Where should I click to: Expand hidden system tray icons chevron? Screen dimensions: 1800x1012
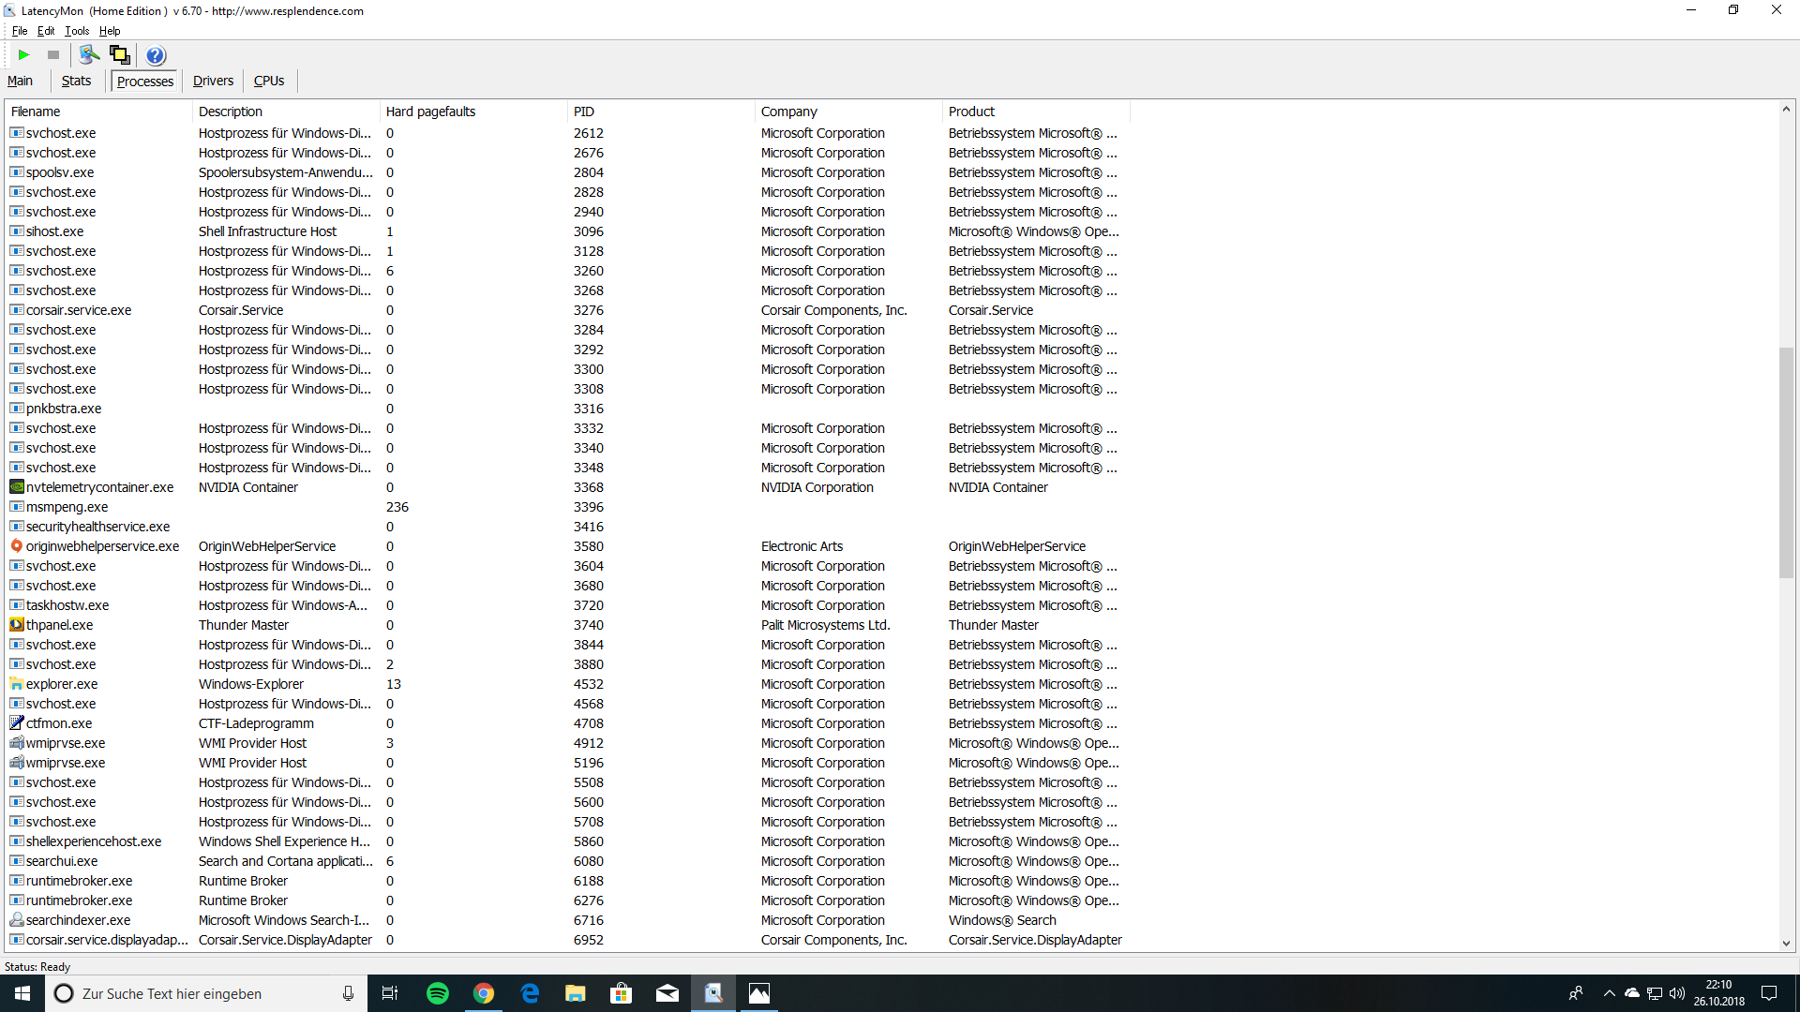click(x=1609, y=993)
